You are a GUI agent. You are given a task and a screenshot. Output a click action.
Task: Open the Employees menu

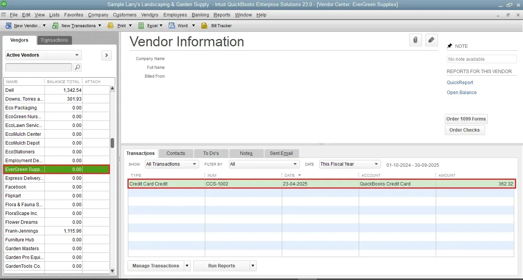point(175,15)
